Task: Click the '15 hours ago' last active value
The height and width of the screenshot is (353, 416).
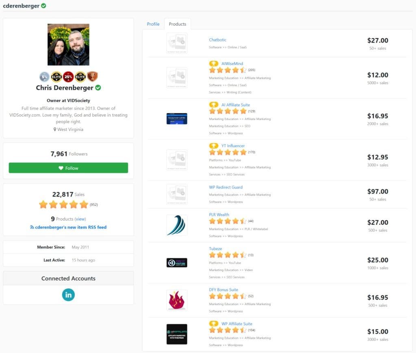Action: click(83, 260)
